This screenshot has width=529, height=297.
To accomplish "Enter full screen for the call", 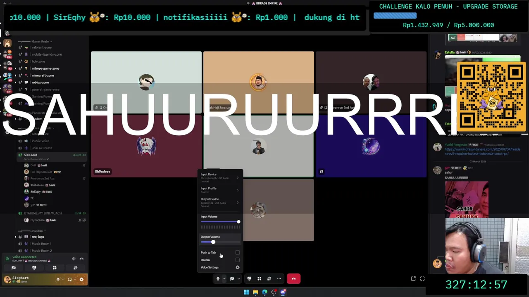I will (422, 279).
